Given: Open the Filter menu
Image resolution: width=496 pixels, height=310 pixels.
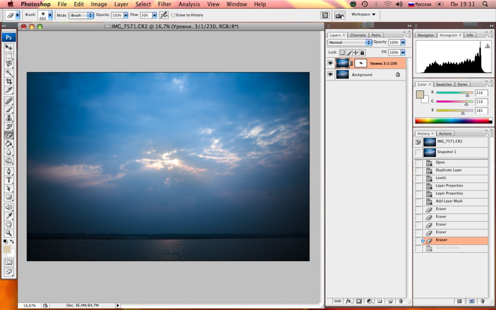Looking at the screenshot, I should pos(165,4).
